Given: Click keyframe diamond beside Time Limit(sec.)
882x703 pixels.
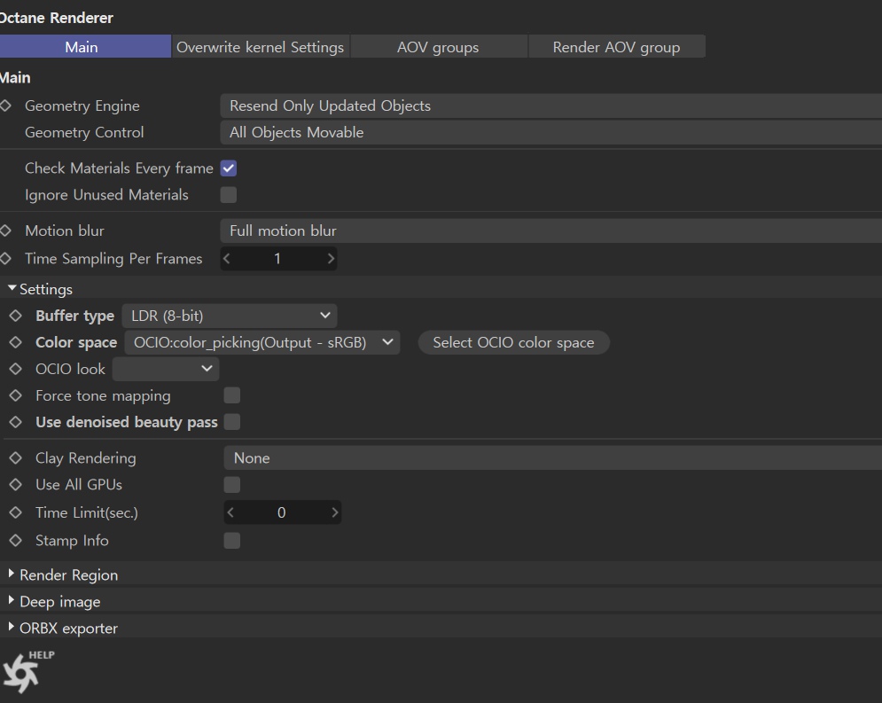Looking at the screenshot, I should [x=16, y=512].
